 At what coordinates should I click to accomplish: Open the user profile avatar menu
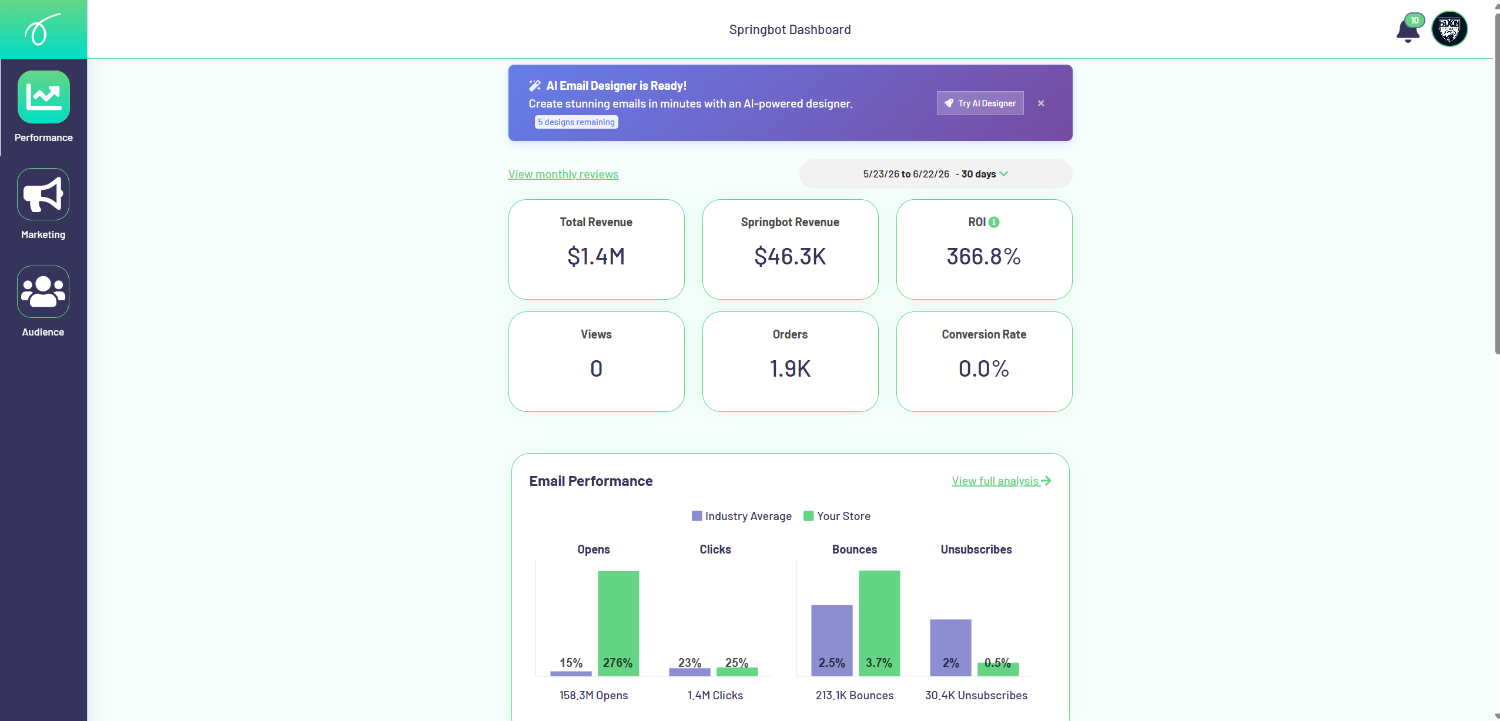1449,29
